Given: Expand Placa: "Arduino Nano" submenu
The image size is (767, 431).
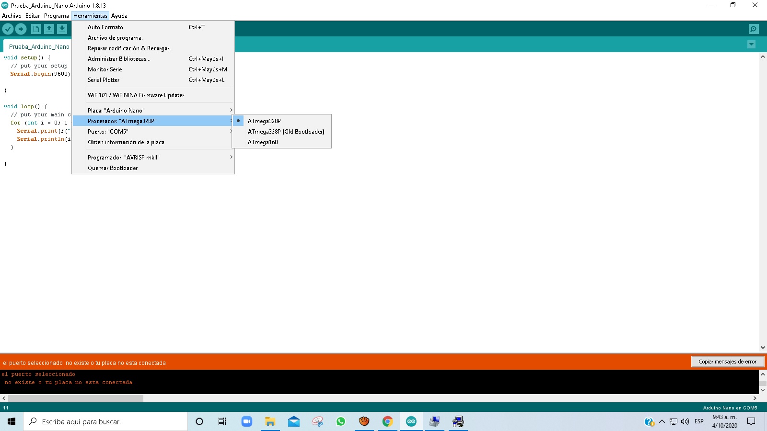Looking at the screenshot, I should [153, 110].
